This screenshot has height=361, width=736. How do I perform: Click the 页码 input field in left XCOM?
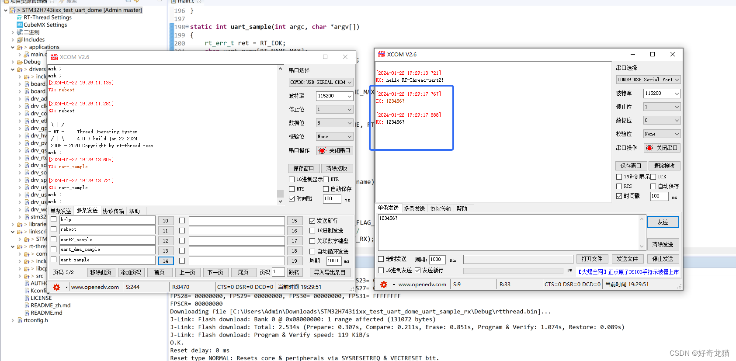(x=278, y=272)
